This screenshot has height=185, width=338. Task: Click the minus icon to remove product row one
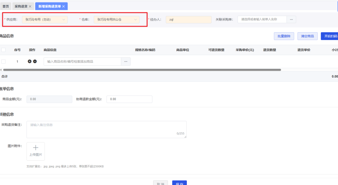tap(35, 61)
